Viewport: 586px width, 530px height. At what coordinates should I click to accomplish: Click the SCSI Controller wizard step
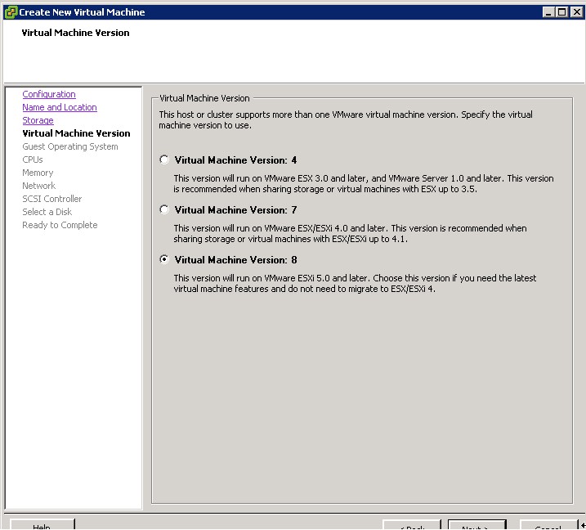(x=51, y=200)
